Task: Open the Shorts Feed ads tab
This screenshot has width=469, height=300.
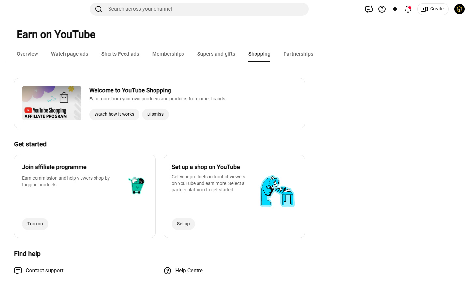Action: coord(120,54)
